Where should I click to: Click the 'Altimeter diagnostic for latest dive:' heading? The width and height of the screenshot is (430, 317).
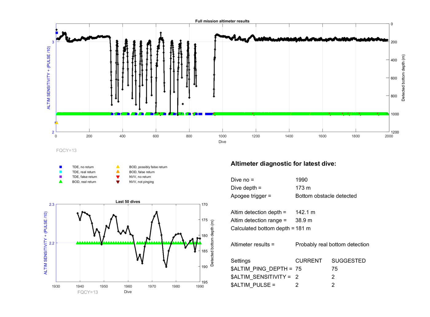[x=283, y=164]
